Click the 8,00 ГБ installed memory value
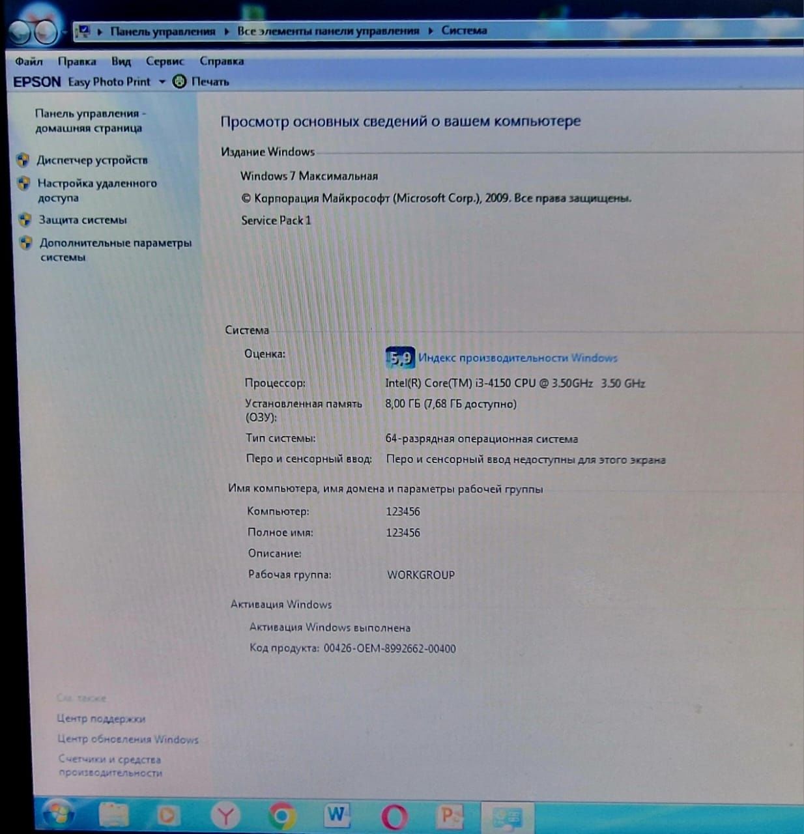804x834 pixels. tap(451, 404)
